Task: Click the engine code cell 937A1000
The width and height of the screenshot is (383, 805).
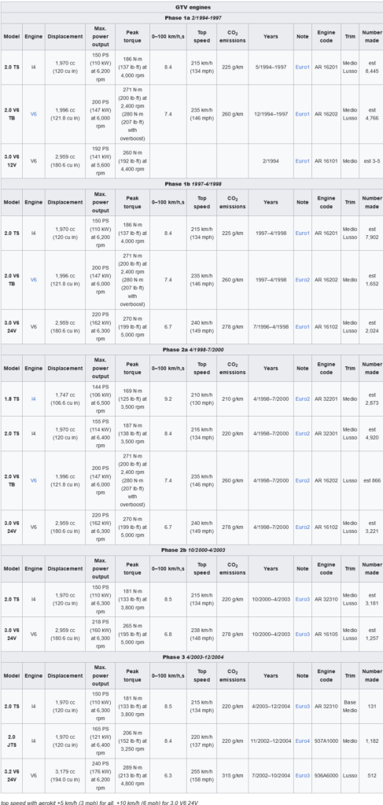Action: [x=326, y=741]
